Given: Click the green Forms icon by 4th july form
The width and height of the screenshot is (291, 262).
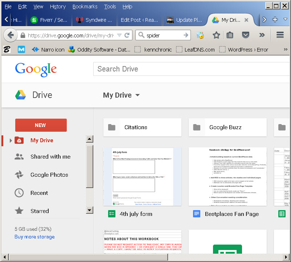Looking at the screenshot, I should click(x=112, y=214).
